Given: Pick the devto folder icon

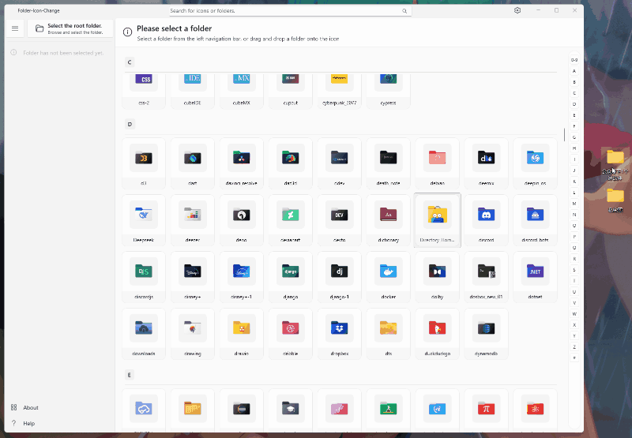Looking at the screenshot, I should [x=340, y=220].
